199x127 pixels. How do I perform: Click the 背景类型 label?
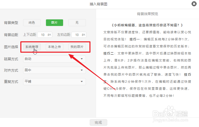pyautogui.click(x=11, y=23)
